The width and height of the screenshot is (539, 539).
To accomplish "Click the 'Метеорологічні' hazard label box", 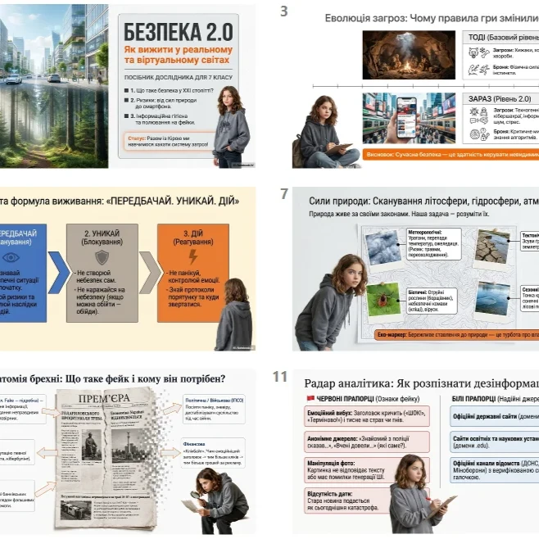I will [x=433, y=244].
